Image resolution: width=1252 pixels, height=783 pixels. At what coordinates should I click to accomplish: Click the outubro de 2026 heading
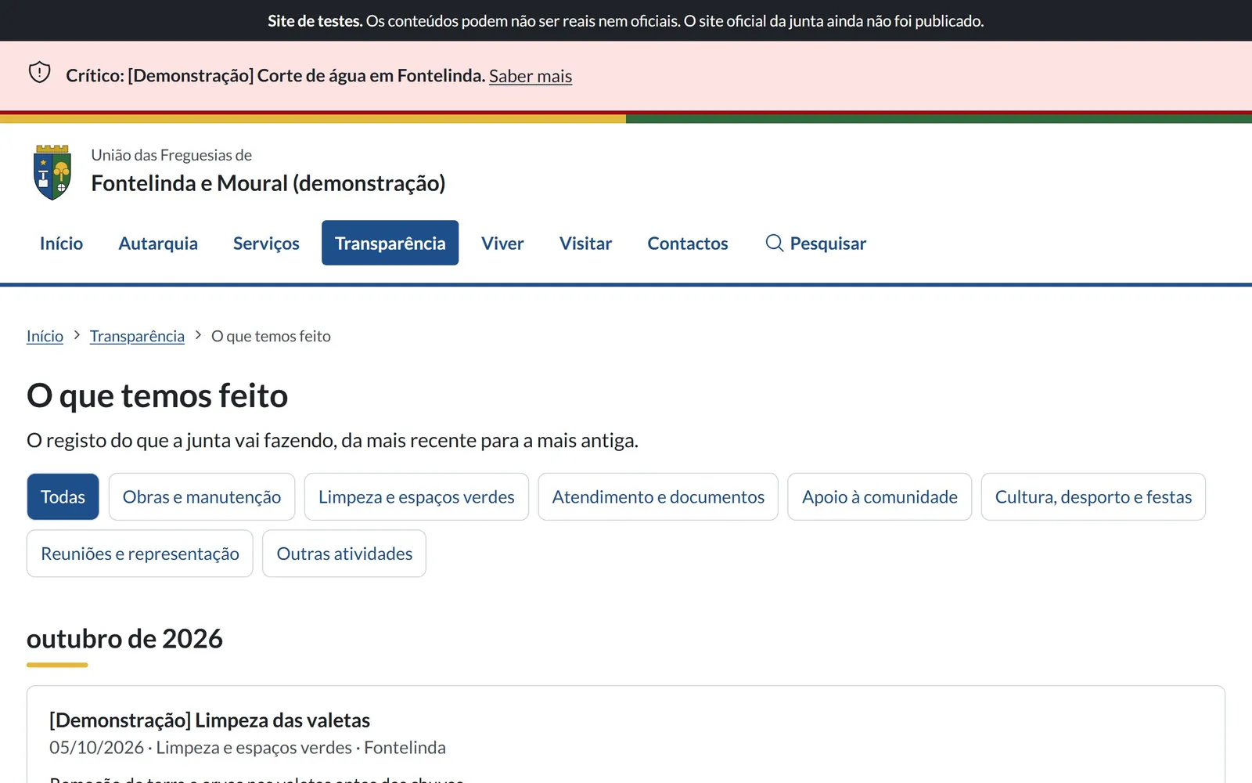124,639
